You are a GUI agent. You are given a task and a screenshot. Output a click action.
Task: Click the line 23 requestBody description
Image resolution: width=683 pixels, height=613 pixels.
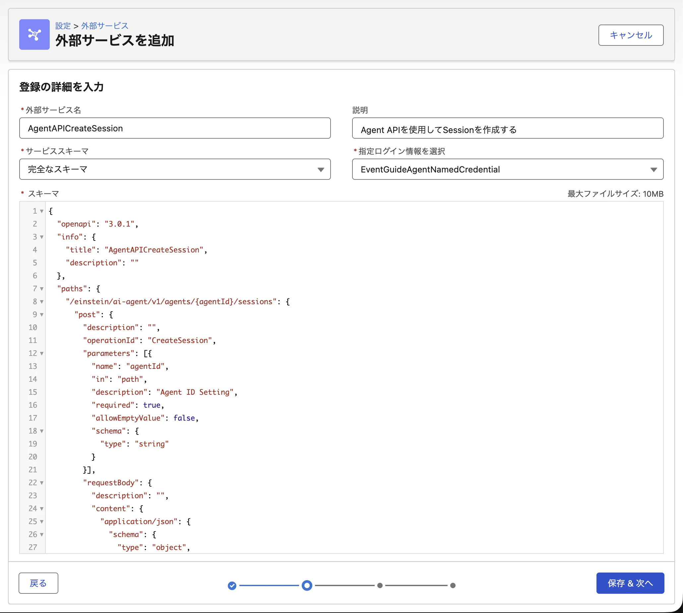pos(130,496)
